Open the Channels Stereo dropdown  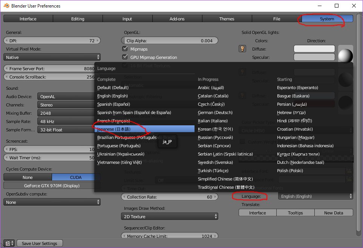click(x=66, y=105)
